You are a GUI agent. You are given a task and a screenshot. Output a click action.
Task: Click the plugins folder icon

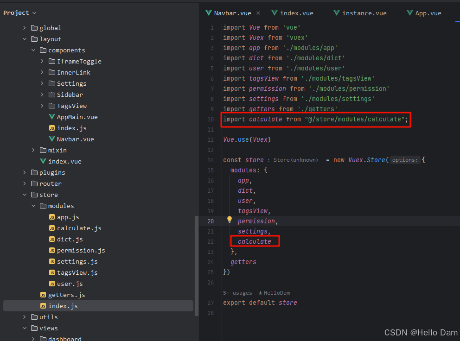[x=34, y=172]
